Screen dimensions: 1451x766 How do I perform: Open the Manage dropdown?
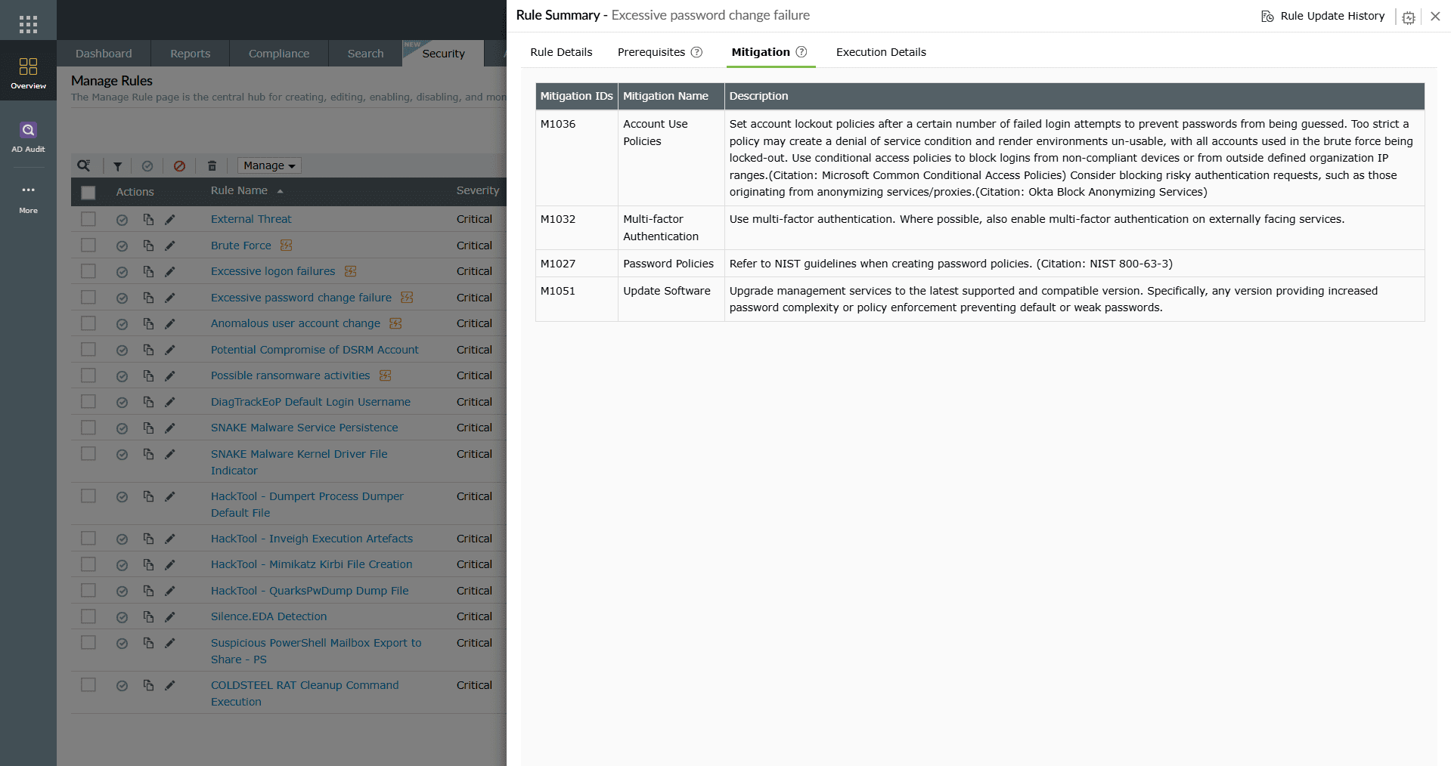(269, 165)
